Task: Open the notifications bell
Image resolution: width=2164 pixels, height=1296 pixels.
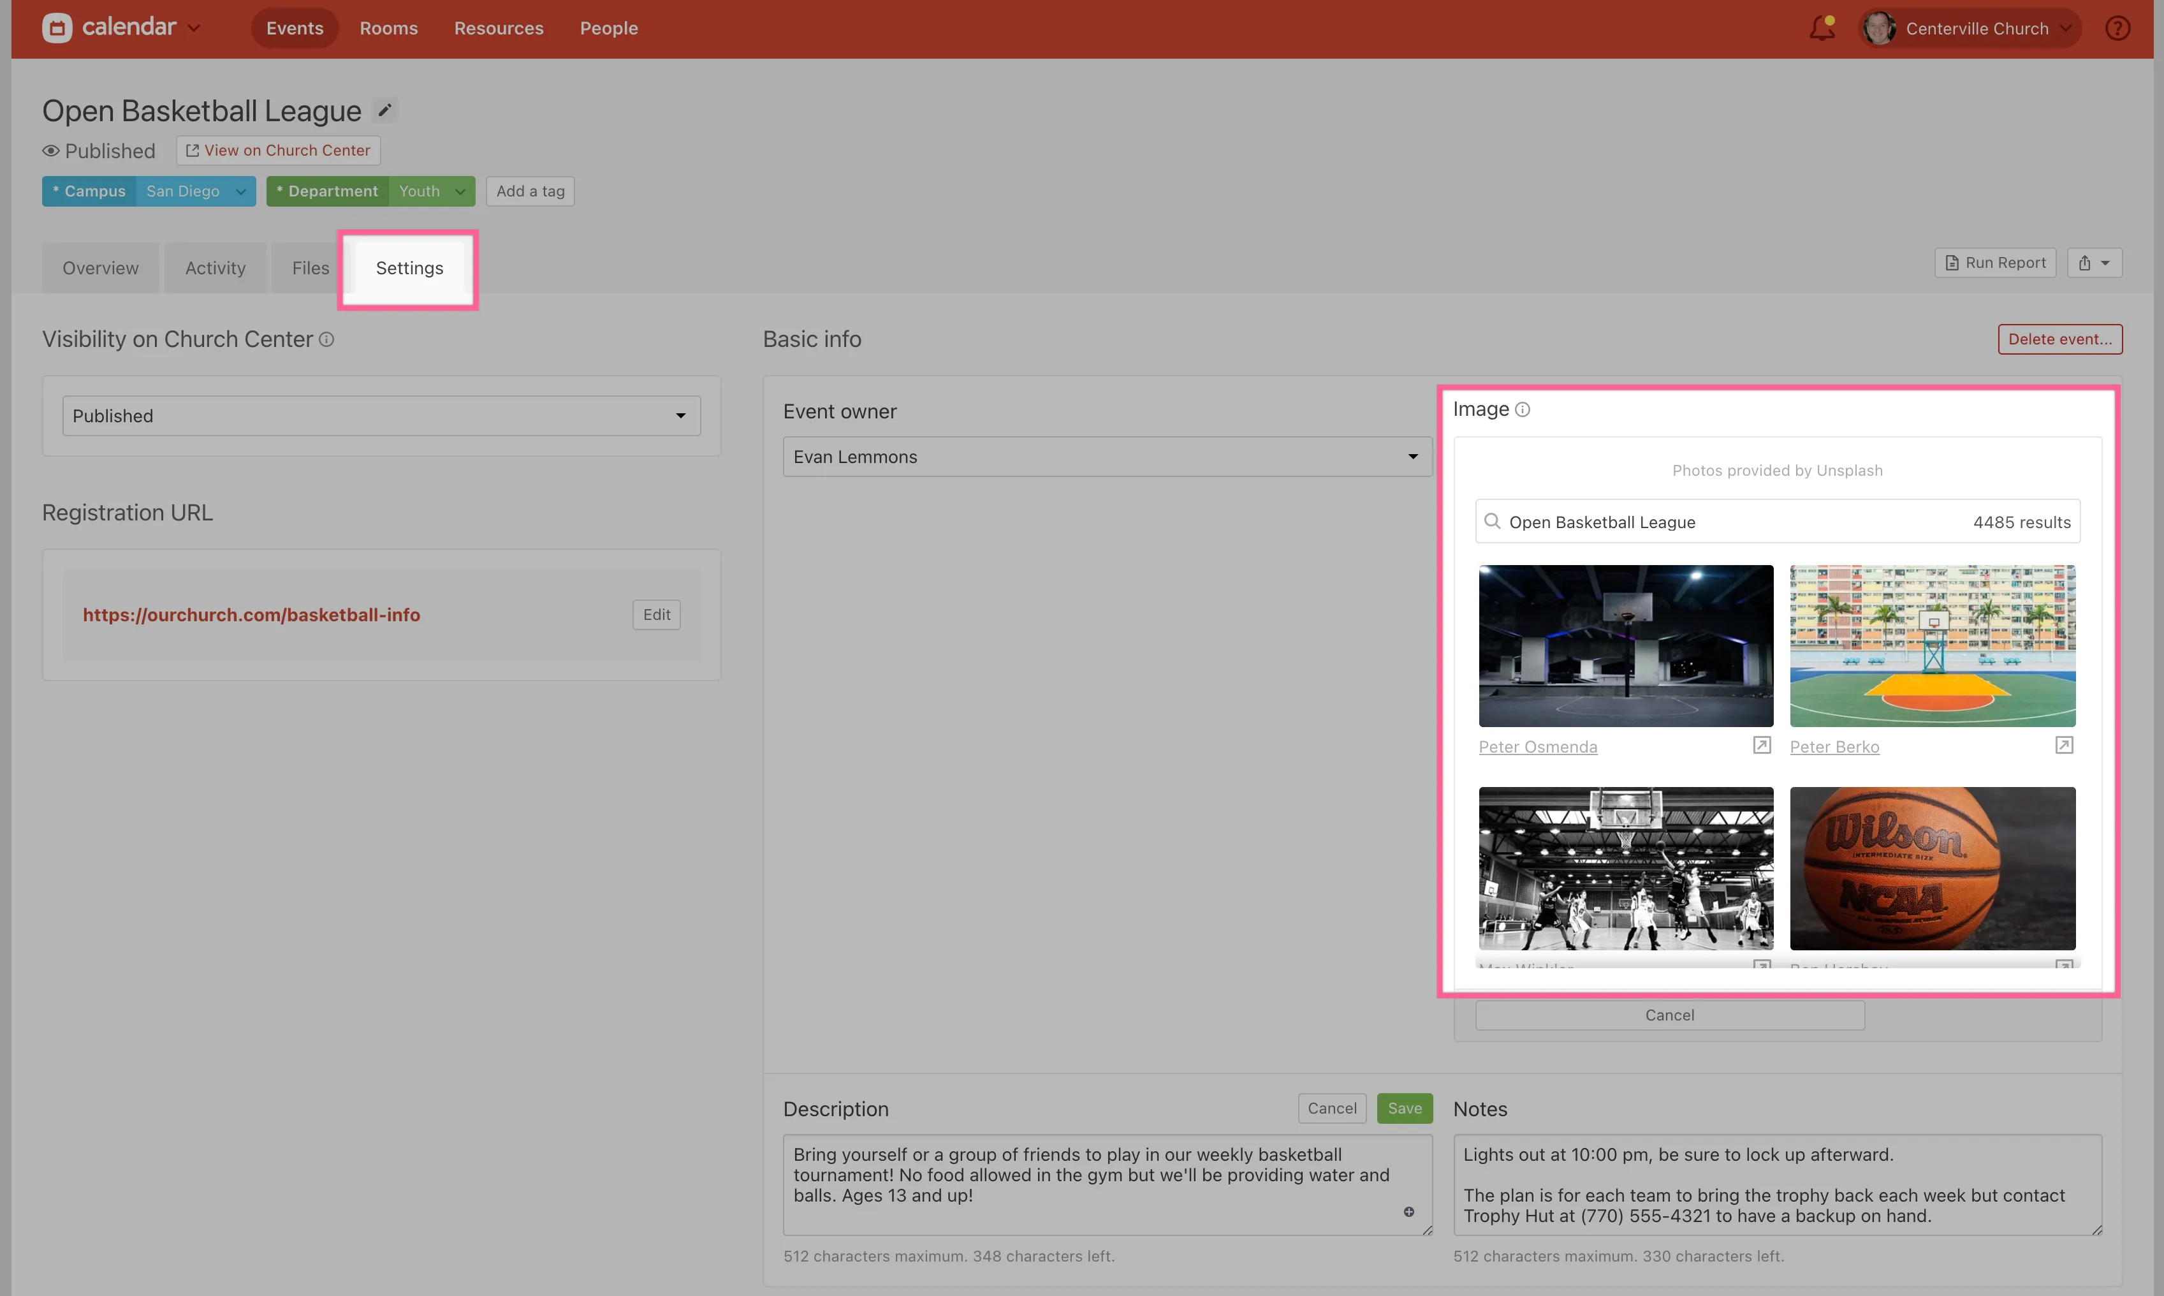Action: point(1822,28)
